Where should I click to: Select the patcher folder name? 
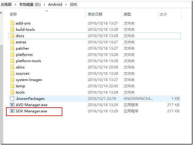[22, 48]
